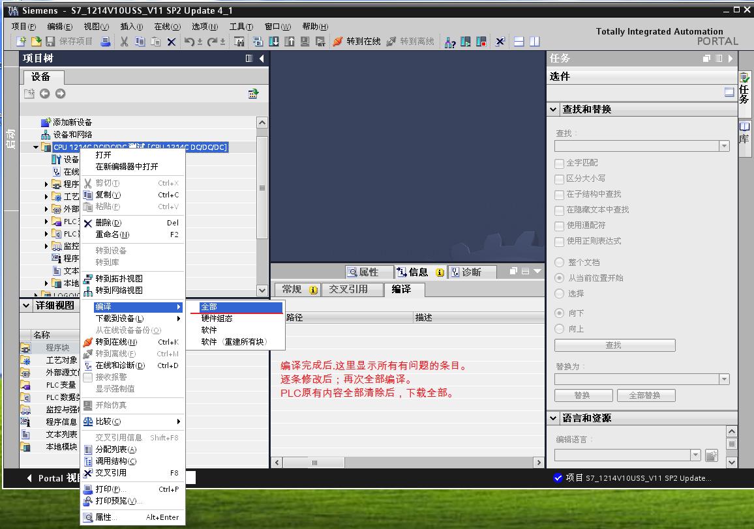Click the Stop CPU toolbar icon

point(481,42)
